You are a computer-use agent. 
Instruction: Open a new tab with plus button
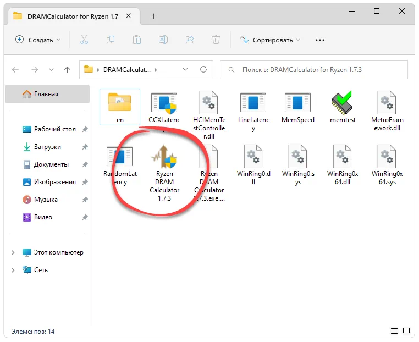(153, 16)
